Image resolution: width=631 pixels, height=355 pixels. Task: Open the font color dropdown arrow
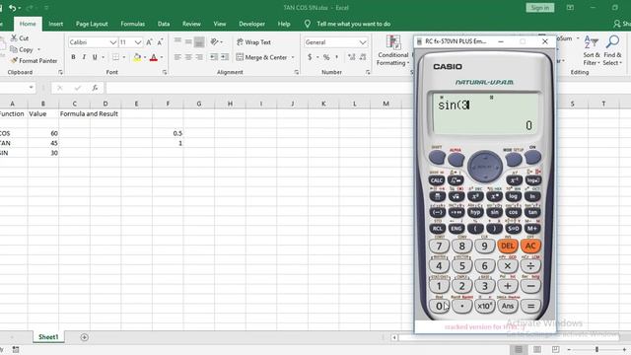(x=162, y=57)
